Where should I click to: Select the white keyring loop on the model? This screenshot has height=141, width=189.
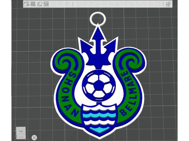point(98,19)
